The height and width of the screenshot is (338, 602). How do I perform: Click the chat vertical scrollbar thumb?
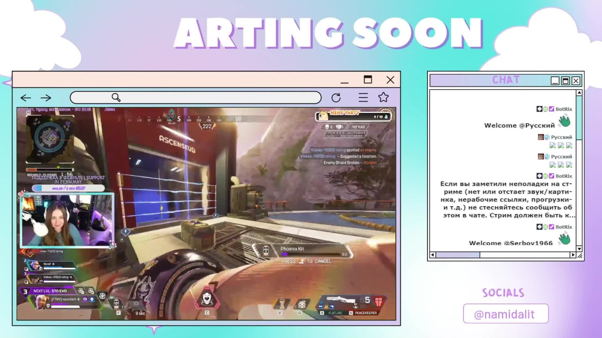point(579,118)
